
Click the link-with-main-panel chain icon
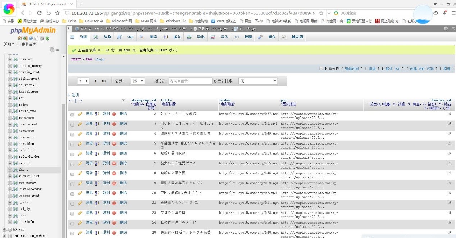[57, 50]
